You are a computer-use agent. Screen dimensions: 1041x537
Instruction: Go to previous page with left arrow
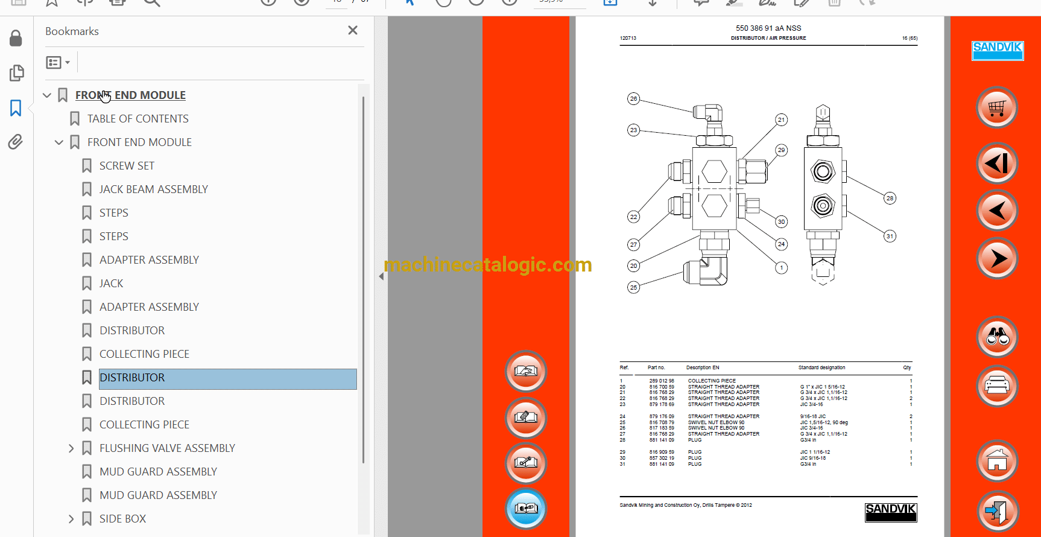[x=997, y=211]
